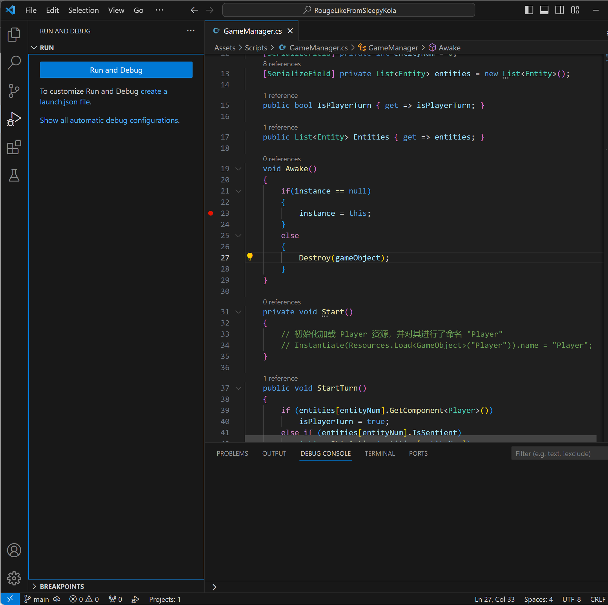Toggle the primary side bar visibility

coord(529,10)
